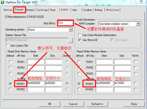The height and width of the screenshot is (109, 147).
Task: Click the RAM2 Start address field
Action: (104, 68)
